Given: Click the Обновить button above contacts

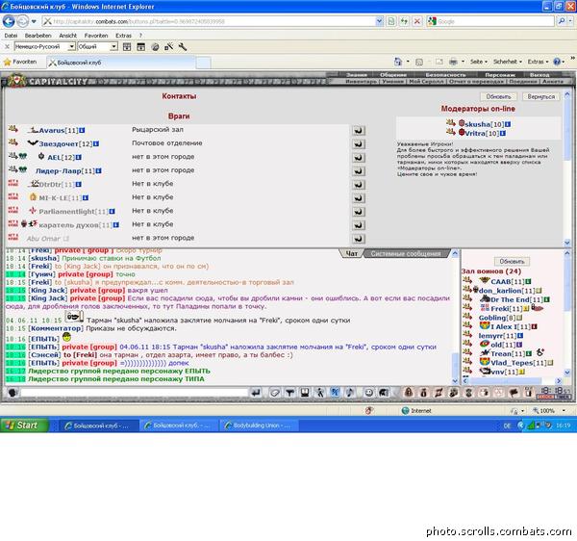Looking at the screenshot, I should (x=498, y=96).
